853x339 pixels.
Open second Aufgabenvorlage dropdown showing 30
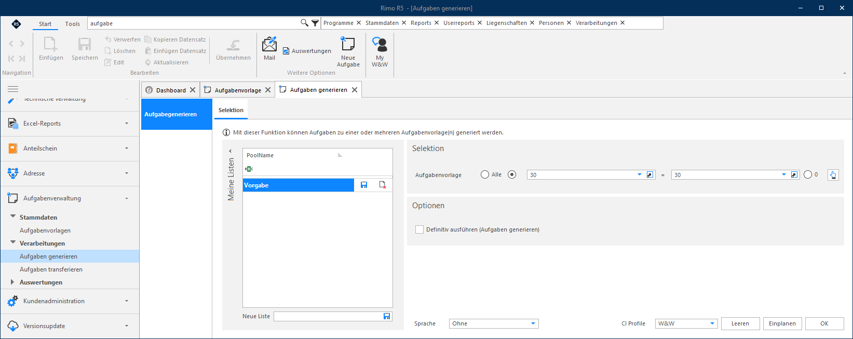click(x=784, y=175)
